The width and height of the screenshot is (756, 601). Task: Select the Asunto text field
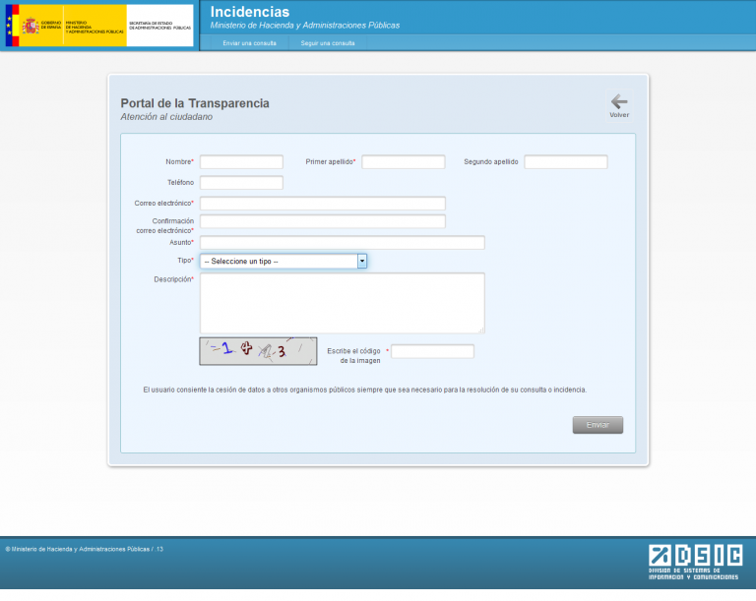[342, 243]
